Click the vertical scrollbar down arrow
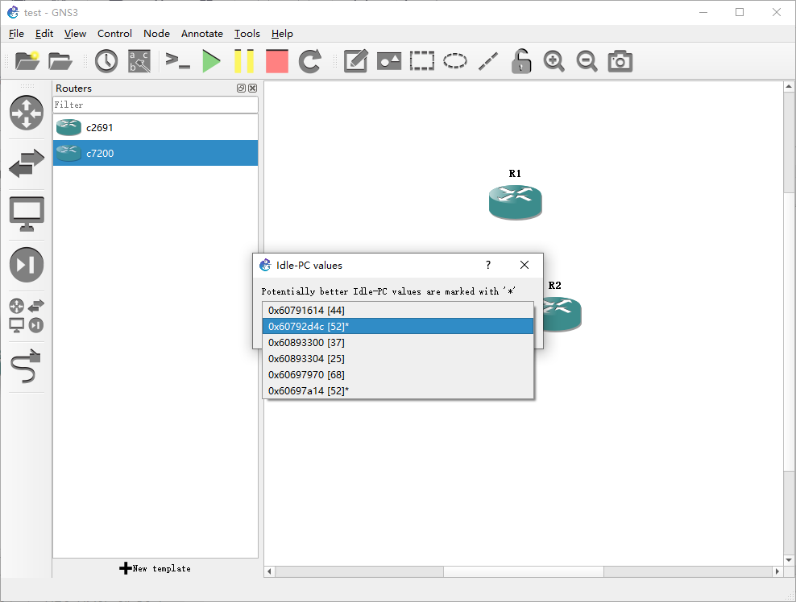796x602 pixels. pos(789,560)
